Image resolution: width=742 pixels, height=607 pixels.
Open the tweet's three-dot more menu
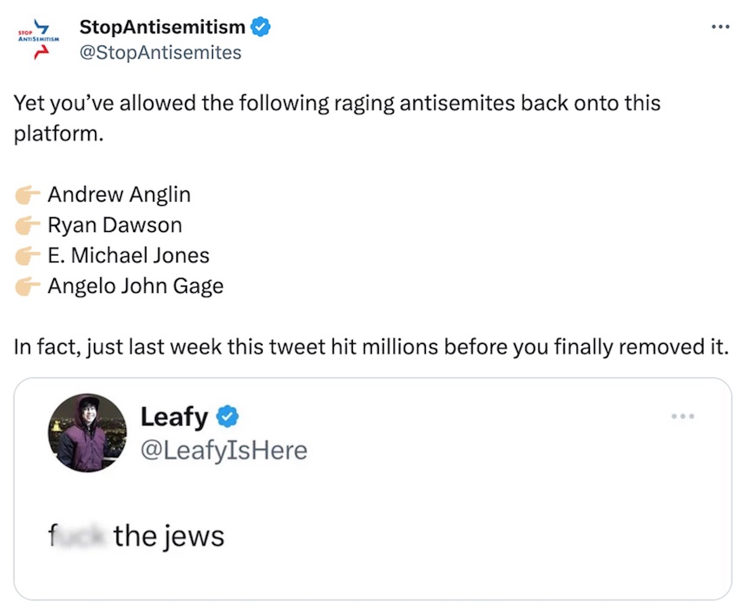pos(720,27)
